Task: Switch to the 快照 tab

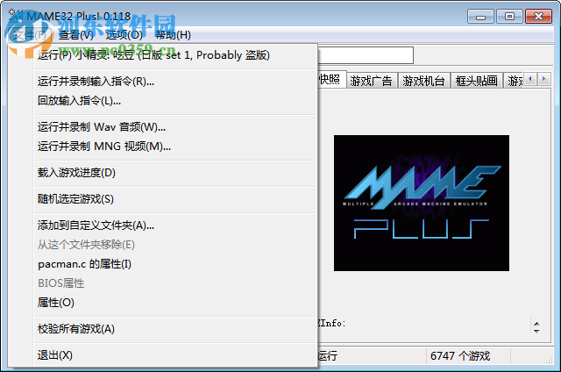Action: point(331,80)
